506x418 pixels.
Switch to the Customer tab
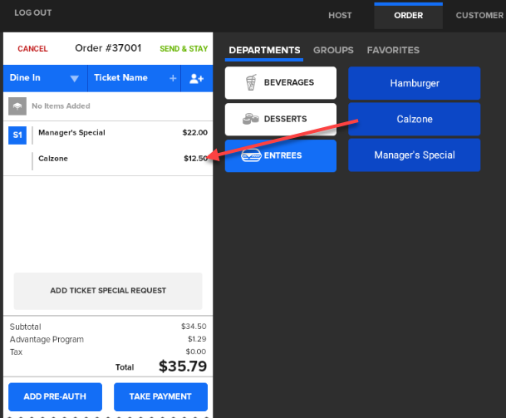point(479,15)
